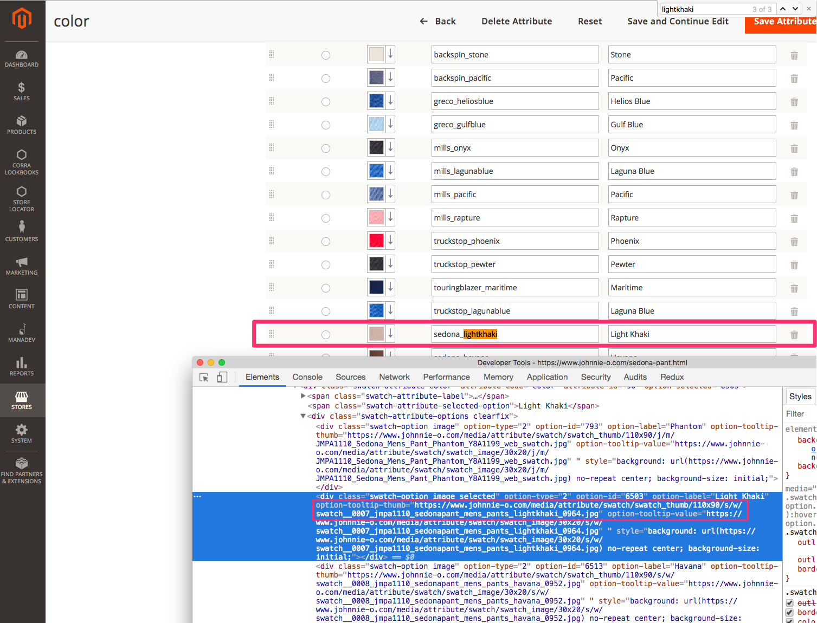The height and width of the screenshot is (623, 817).
Task: Open the Sales sidebar section
Action: (x=22, y=92)
